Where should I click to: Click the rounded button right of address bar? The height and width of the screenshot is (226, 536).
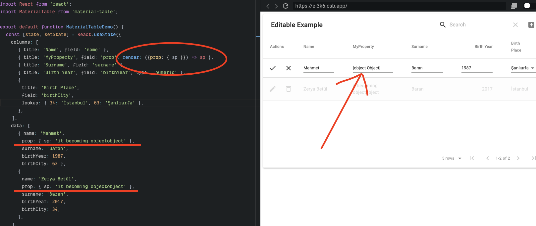(x=527, y=6)
